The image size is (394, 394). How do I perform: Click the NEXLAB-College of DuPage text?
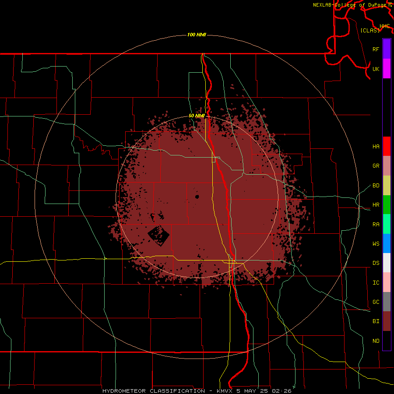(349, 5)
